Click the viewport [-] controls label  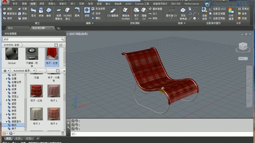coord(68,34)
